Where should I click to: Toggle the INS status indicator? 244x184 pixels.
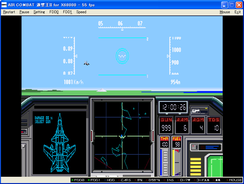[170, 180]
